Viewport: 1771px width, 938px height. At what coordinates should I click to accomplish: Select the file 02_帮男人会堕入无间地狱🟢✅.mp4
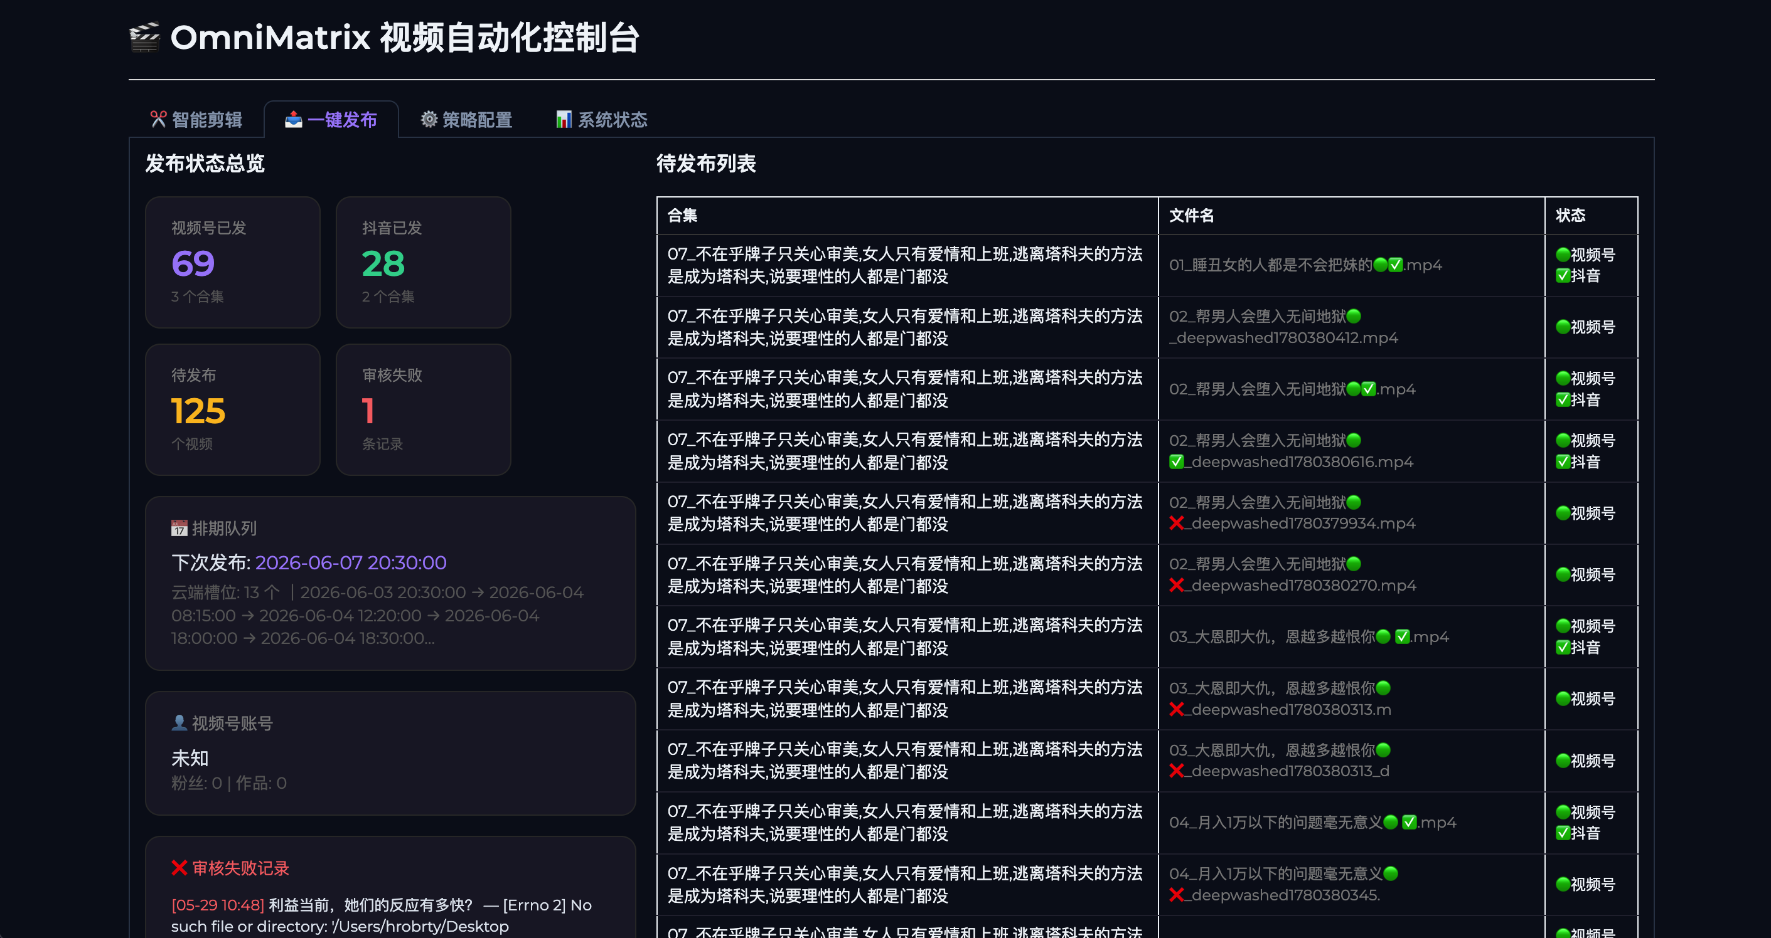pos(1293,389)
